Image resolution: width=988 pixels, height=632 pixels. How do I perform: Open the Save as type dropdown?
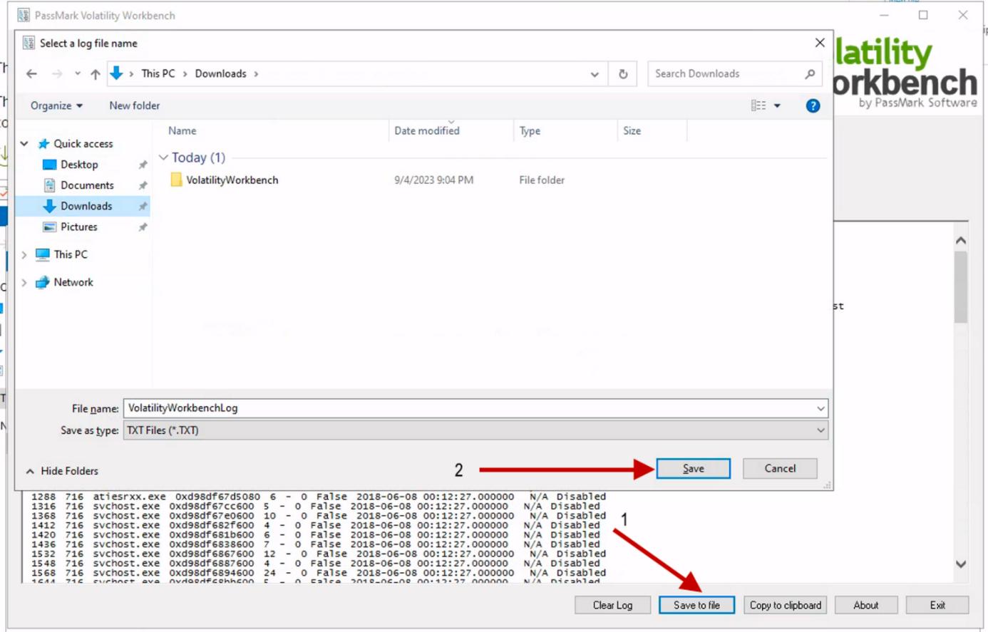(820, 430)
